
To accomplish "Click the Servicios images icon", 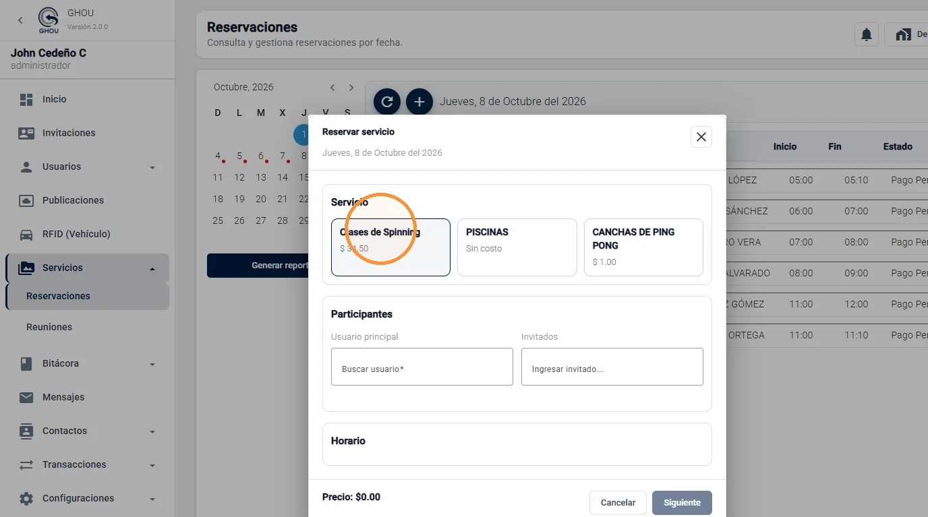I will click(26, 268).
